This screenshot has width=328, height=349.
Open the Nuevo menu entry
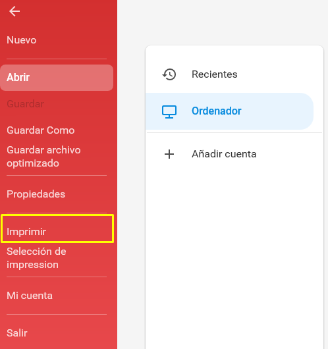click(22, 40)
